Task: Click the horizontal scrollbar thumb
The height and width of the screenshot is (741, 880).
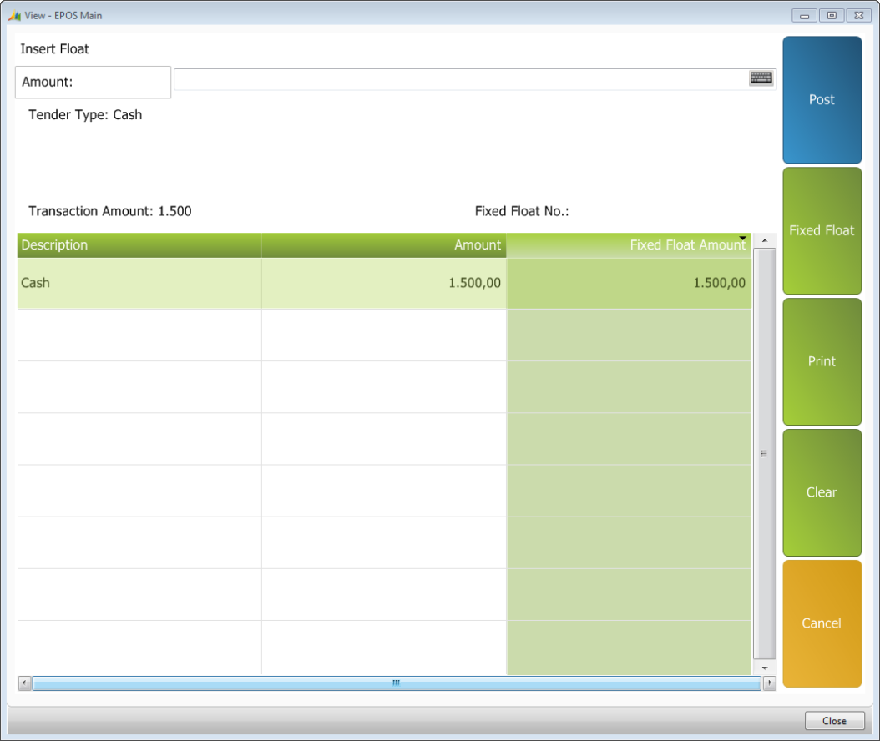Action: click(397, 683)
